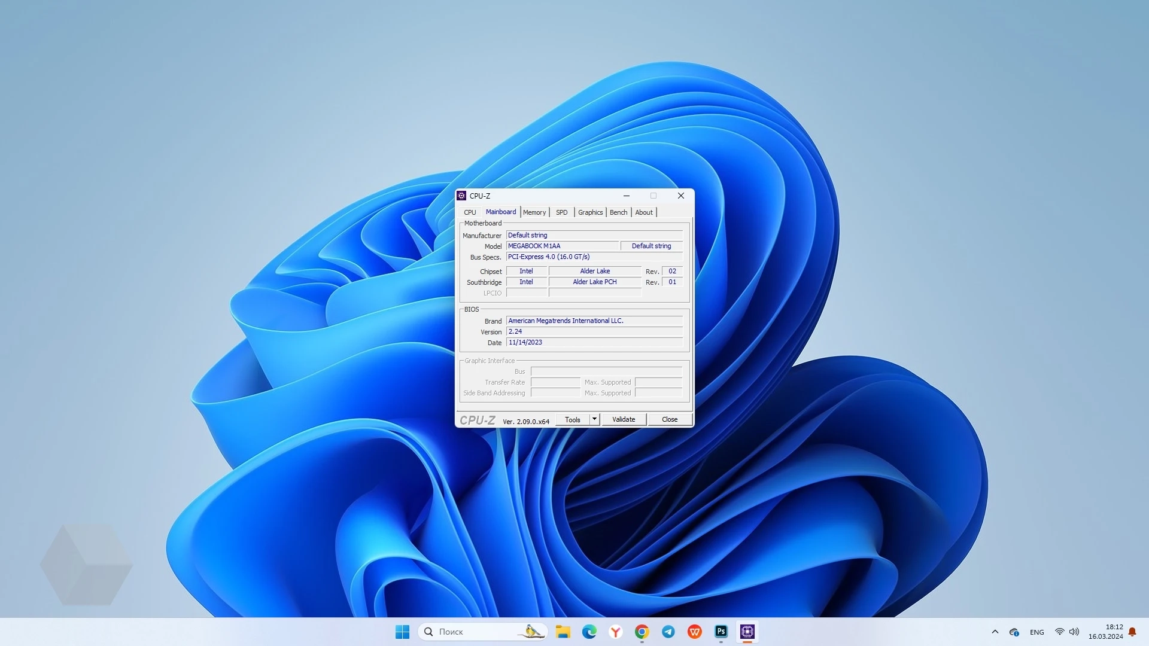Click Mainboard tab currently active
The width and height of the screenshot is (1149, 646).
click(500, 212)
